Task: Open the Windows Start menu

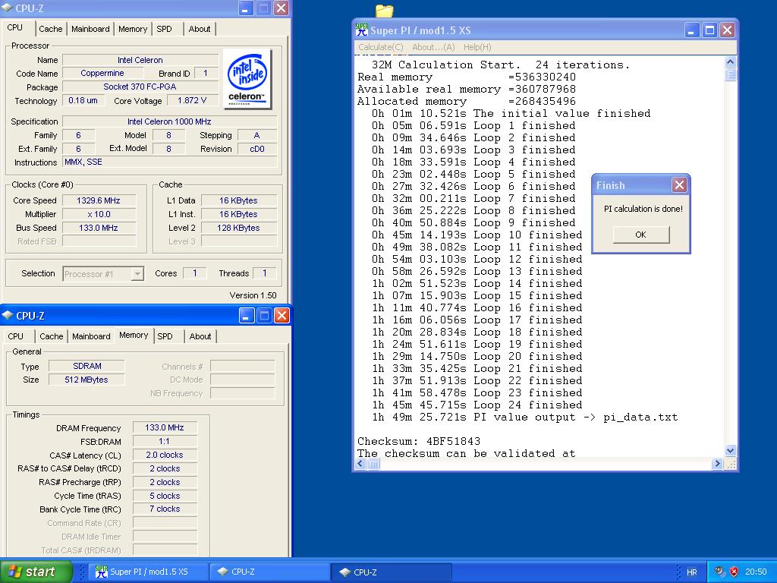Action: 36,572
